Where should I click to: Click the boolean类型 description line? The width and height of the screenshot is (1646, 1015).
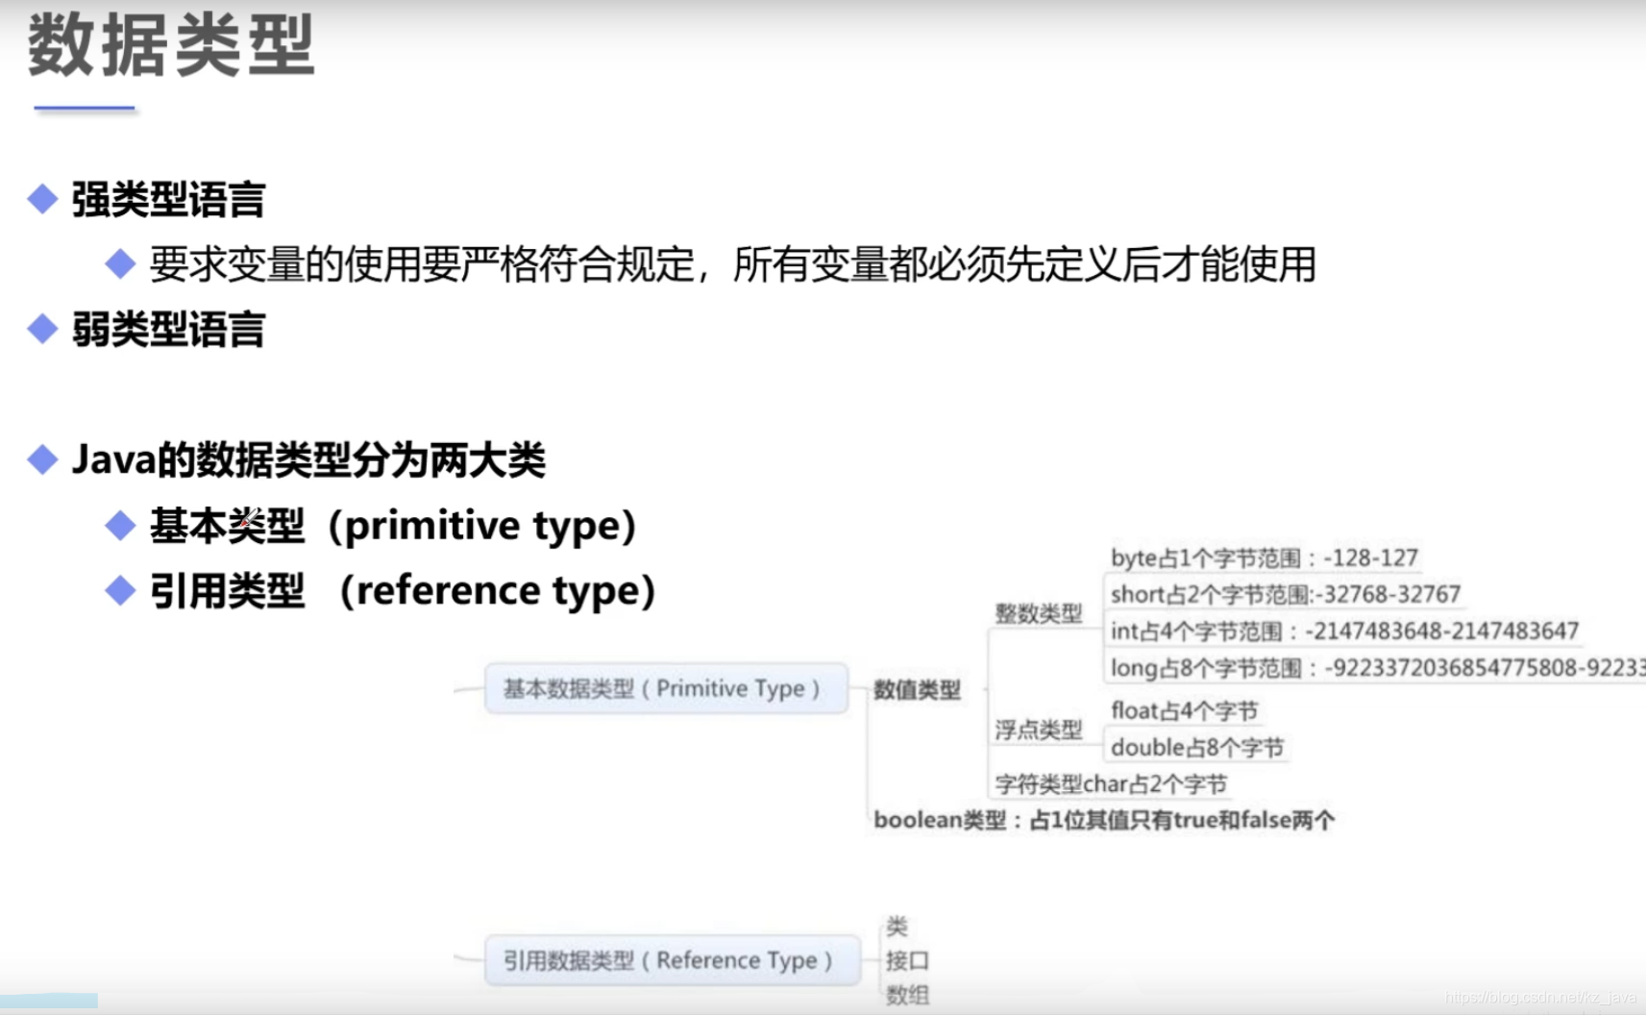click(x=1104, y=820)
